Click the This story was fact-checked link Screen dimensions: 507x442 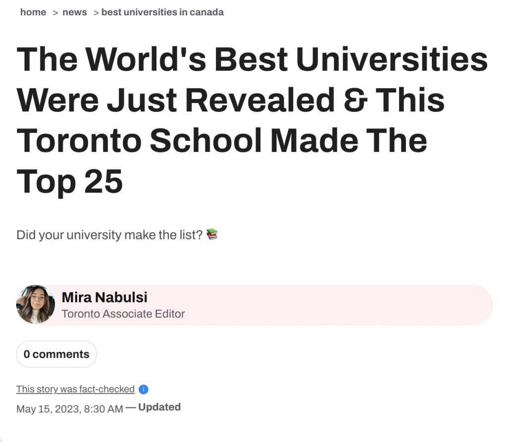(x=75, y=389)
